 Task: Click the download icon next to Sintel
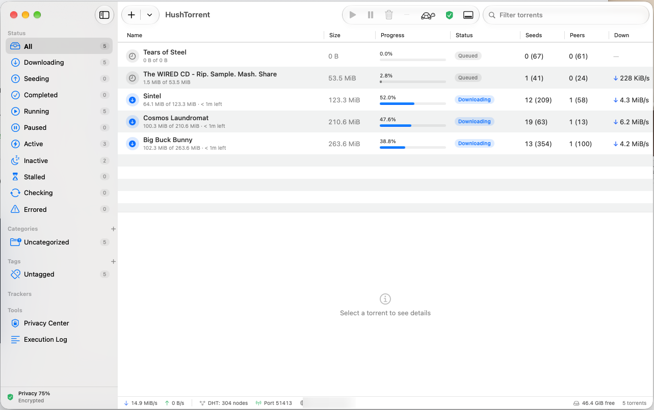pos(133,100)
